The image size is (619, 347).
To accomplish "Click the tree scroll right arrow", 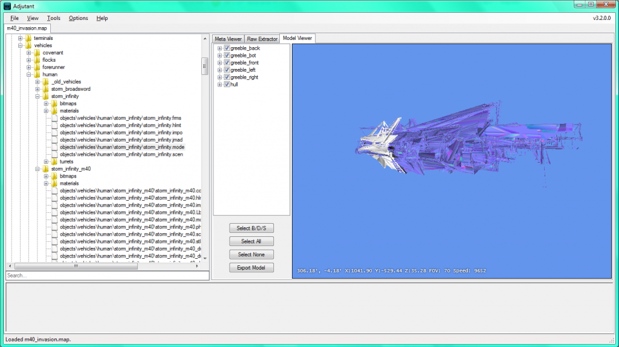I will 197,266.
